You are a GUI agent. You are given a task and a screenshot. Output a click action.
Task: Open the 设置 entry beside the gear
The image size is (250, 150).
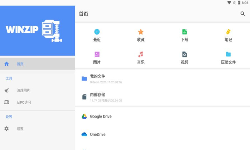[37, 129]
